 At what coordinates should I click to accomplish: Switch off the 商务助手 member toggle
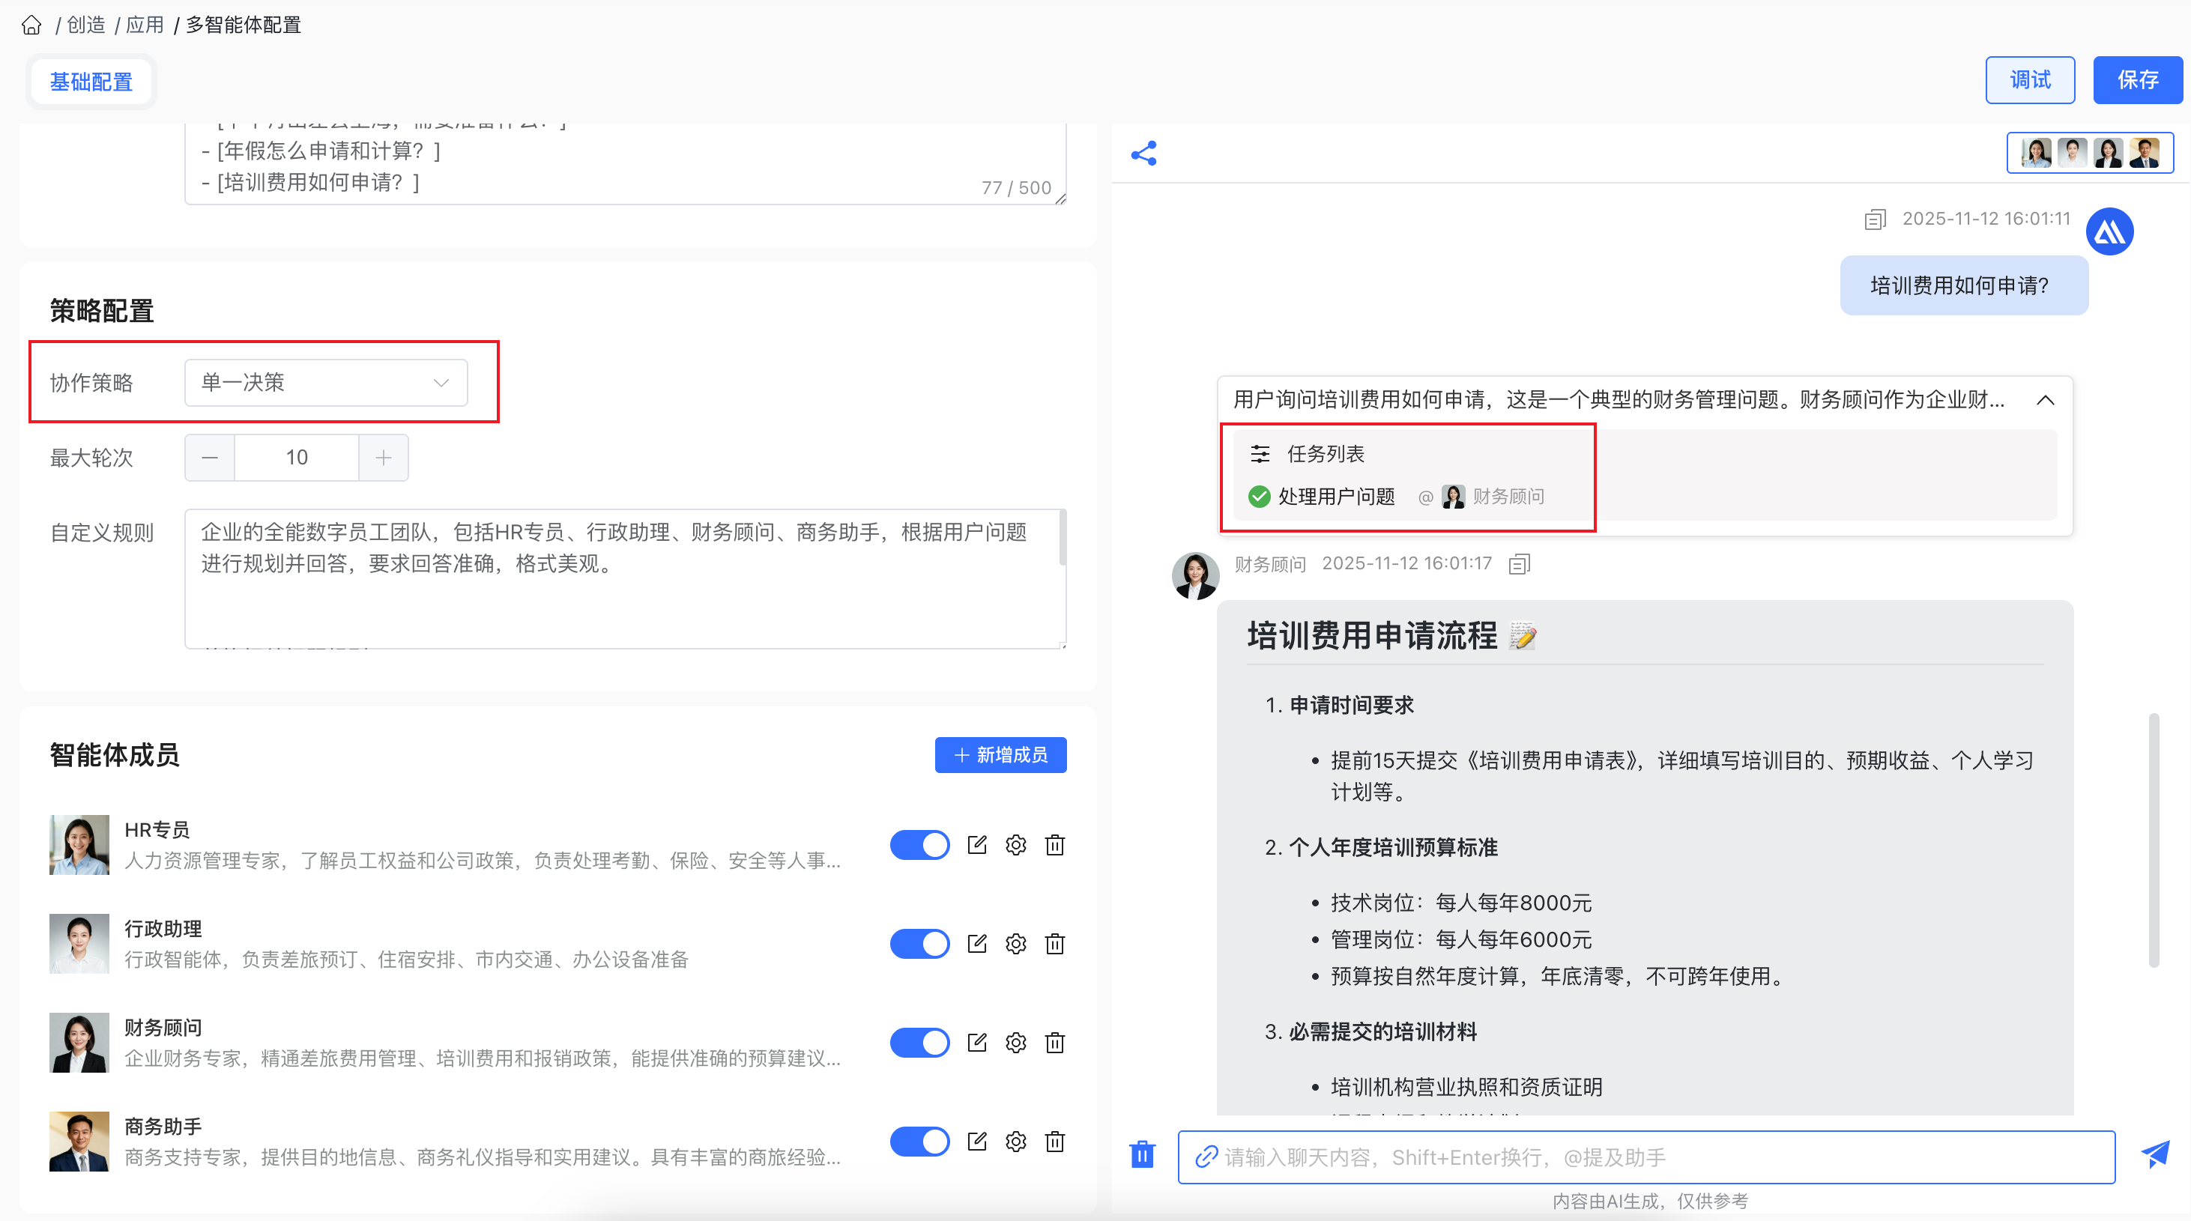(919, 1141)
